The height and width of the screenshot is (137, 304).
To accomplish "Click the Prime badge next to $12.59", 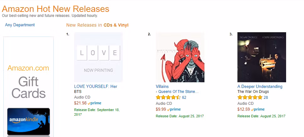I will point(258,109).
